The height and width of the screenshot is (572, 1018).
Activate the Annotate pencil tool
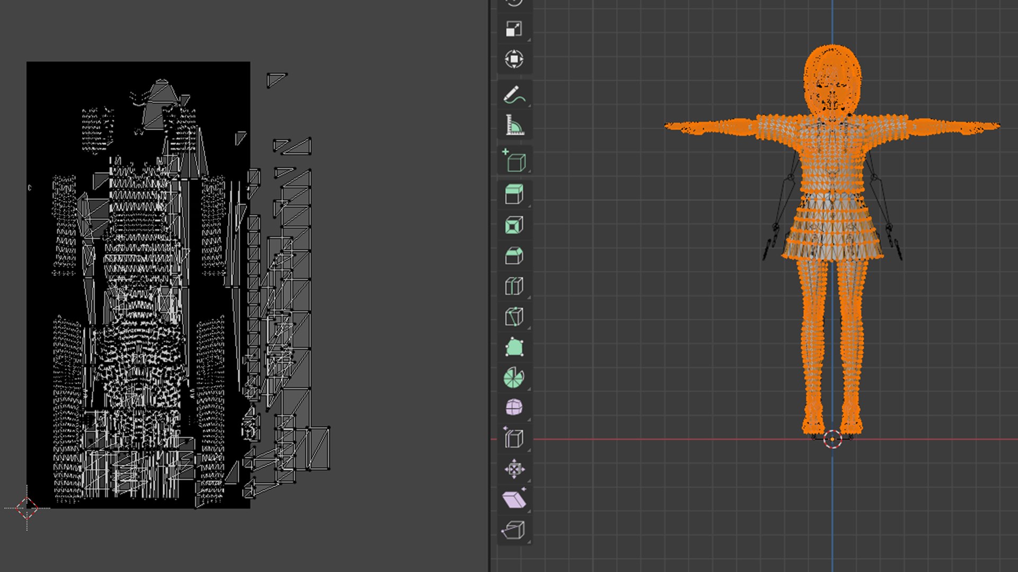pos(514,95)
